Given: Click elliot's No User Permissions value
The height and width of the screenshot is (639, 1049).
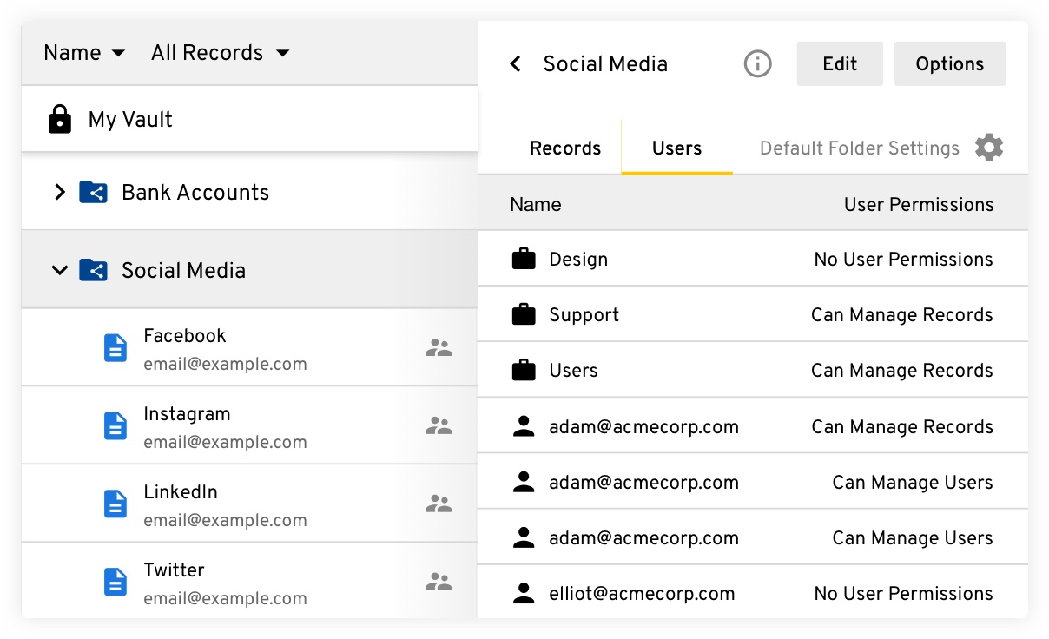Looking at the screenshot, I should [904, 594].
